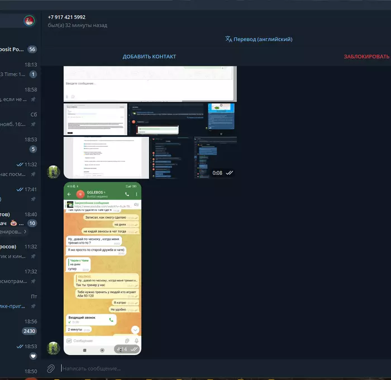This screenshot has height=380, width=391.
Task: Open the white form screenshot thumbnail
Action: [96, 119]
